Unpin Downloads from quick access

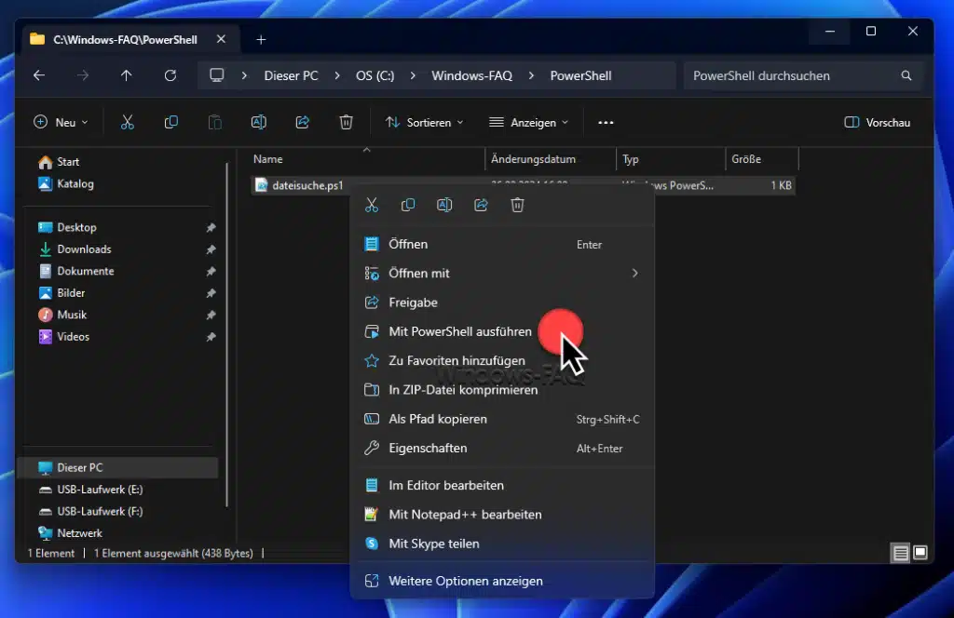tap(211, 249)
